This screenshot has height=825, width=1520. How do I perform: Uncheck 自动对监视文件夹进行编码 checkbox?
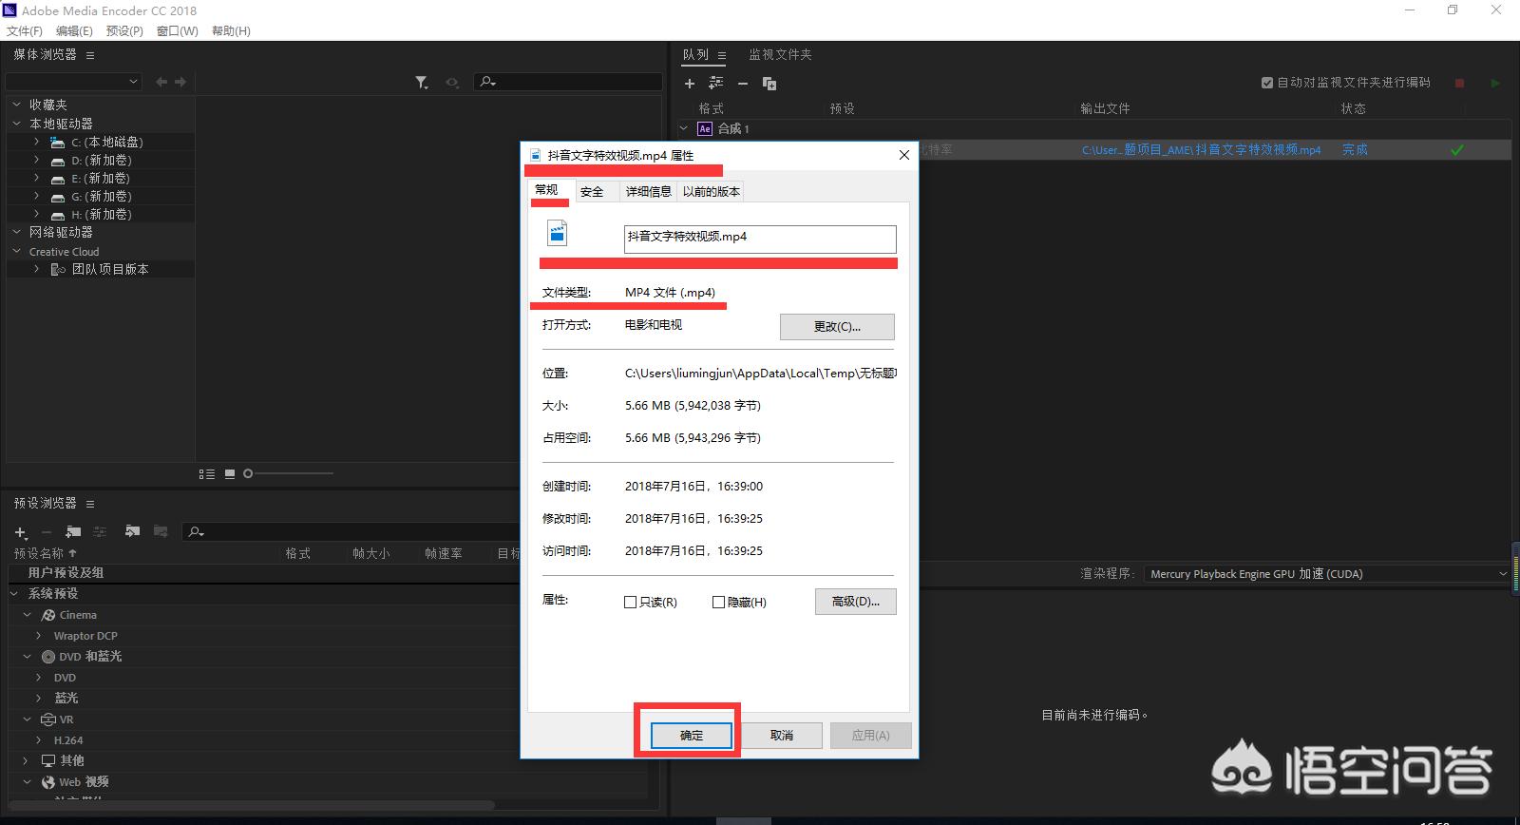(x=1267, y=83)
